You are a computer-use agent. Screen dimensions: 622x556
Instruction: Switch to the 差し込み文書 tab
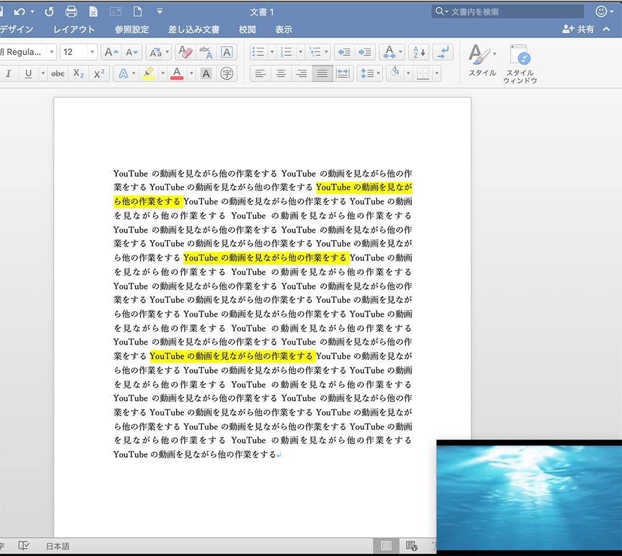(x=193, y=29)
